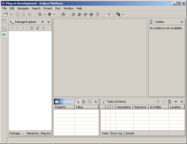Expand the Package Explorer view menu triangle
This screenshot has height=144, width=187.
coord(43,22)
